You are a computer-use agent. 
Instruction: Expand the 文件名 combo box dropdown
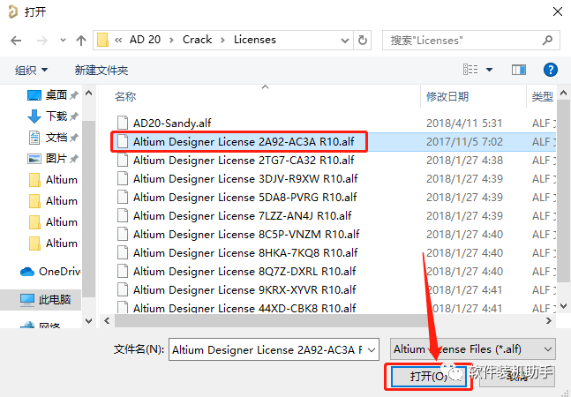(372, 350)
